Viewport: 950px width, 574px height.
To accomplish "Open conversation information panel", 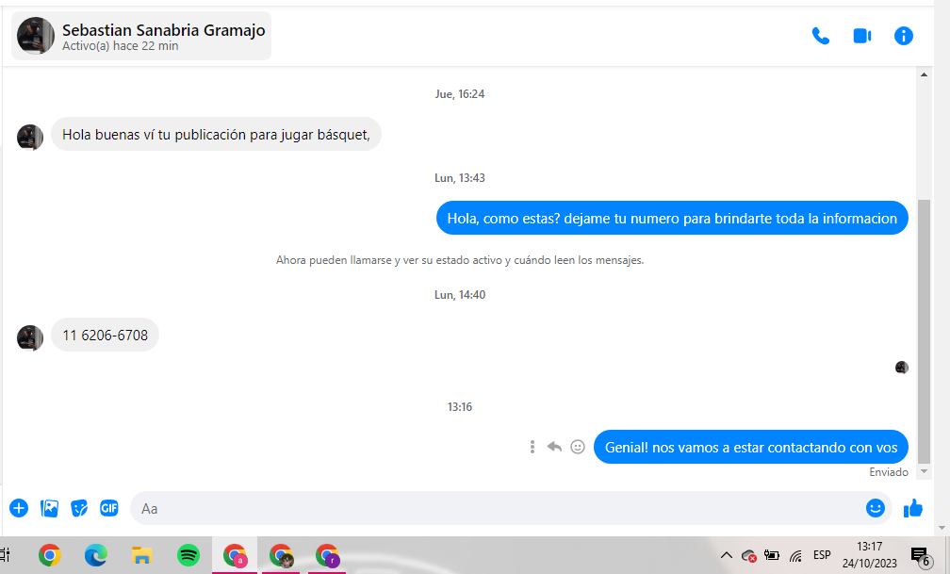I will click(x=903, y=37).
